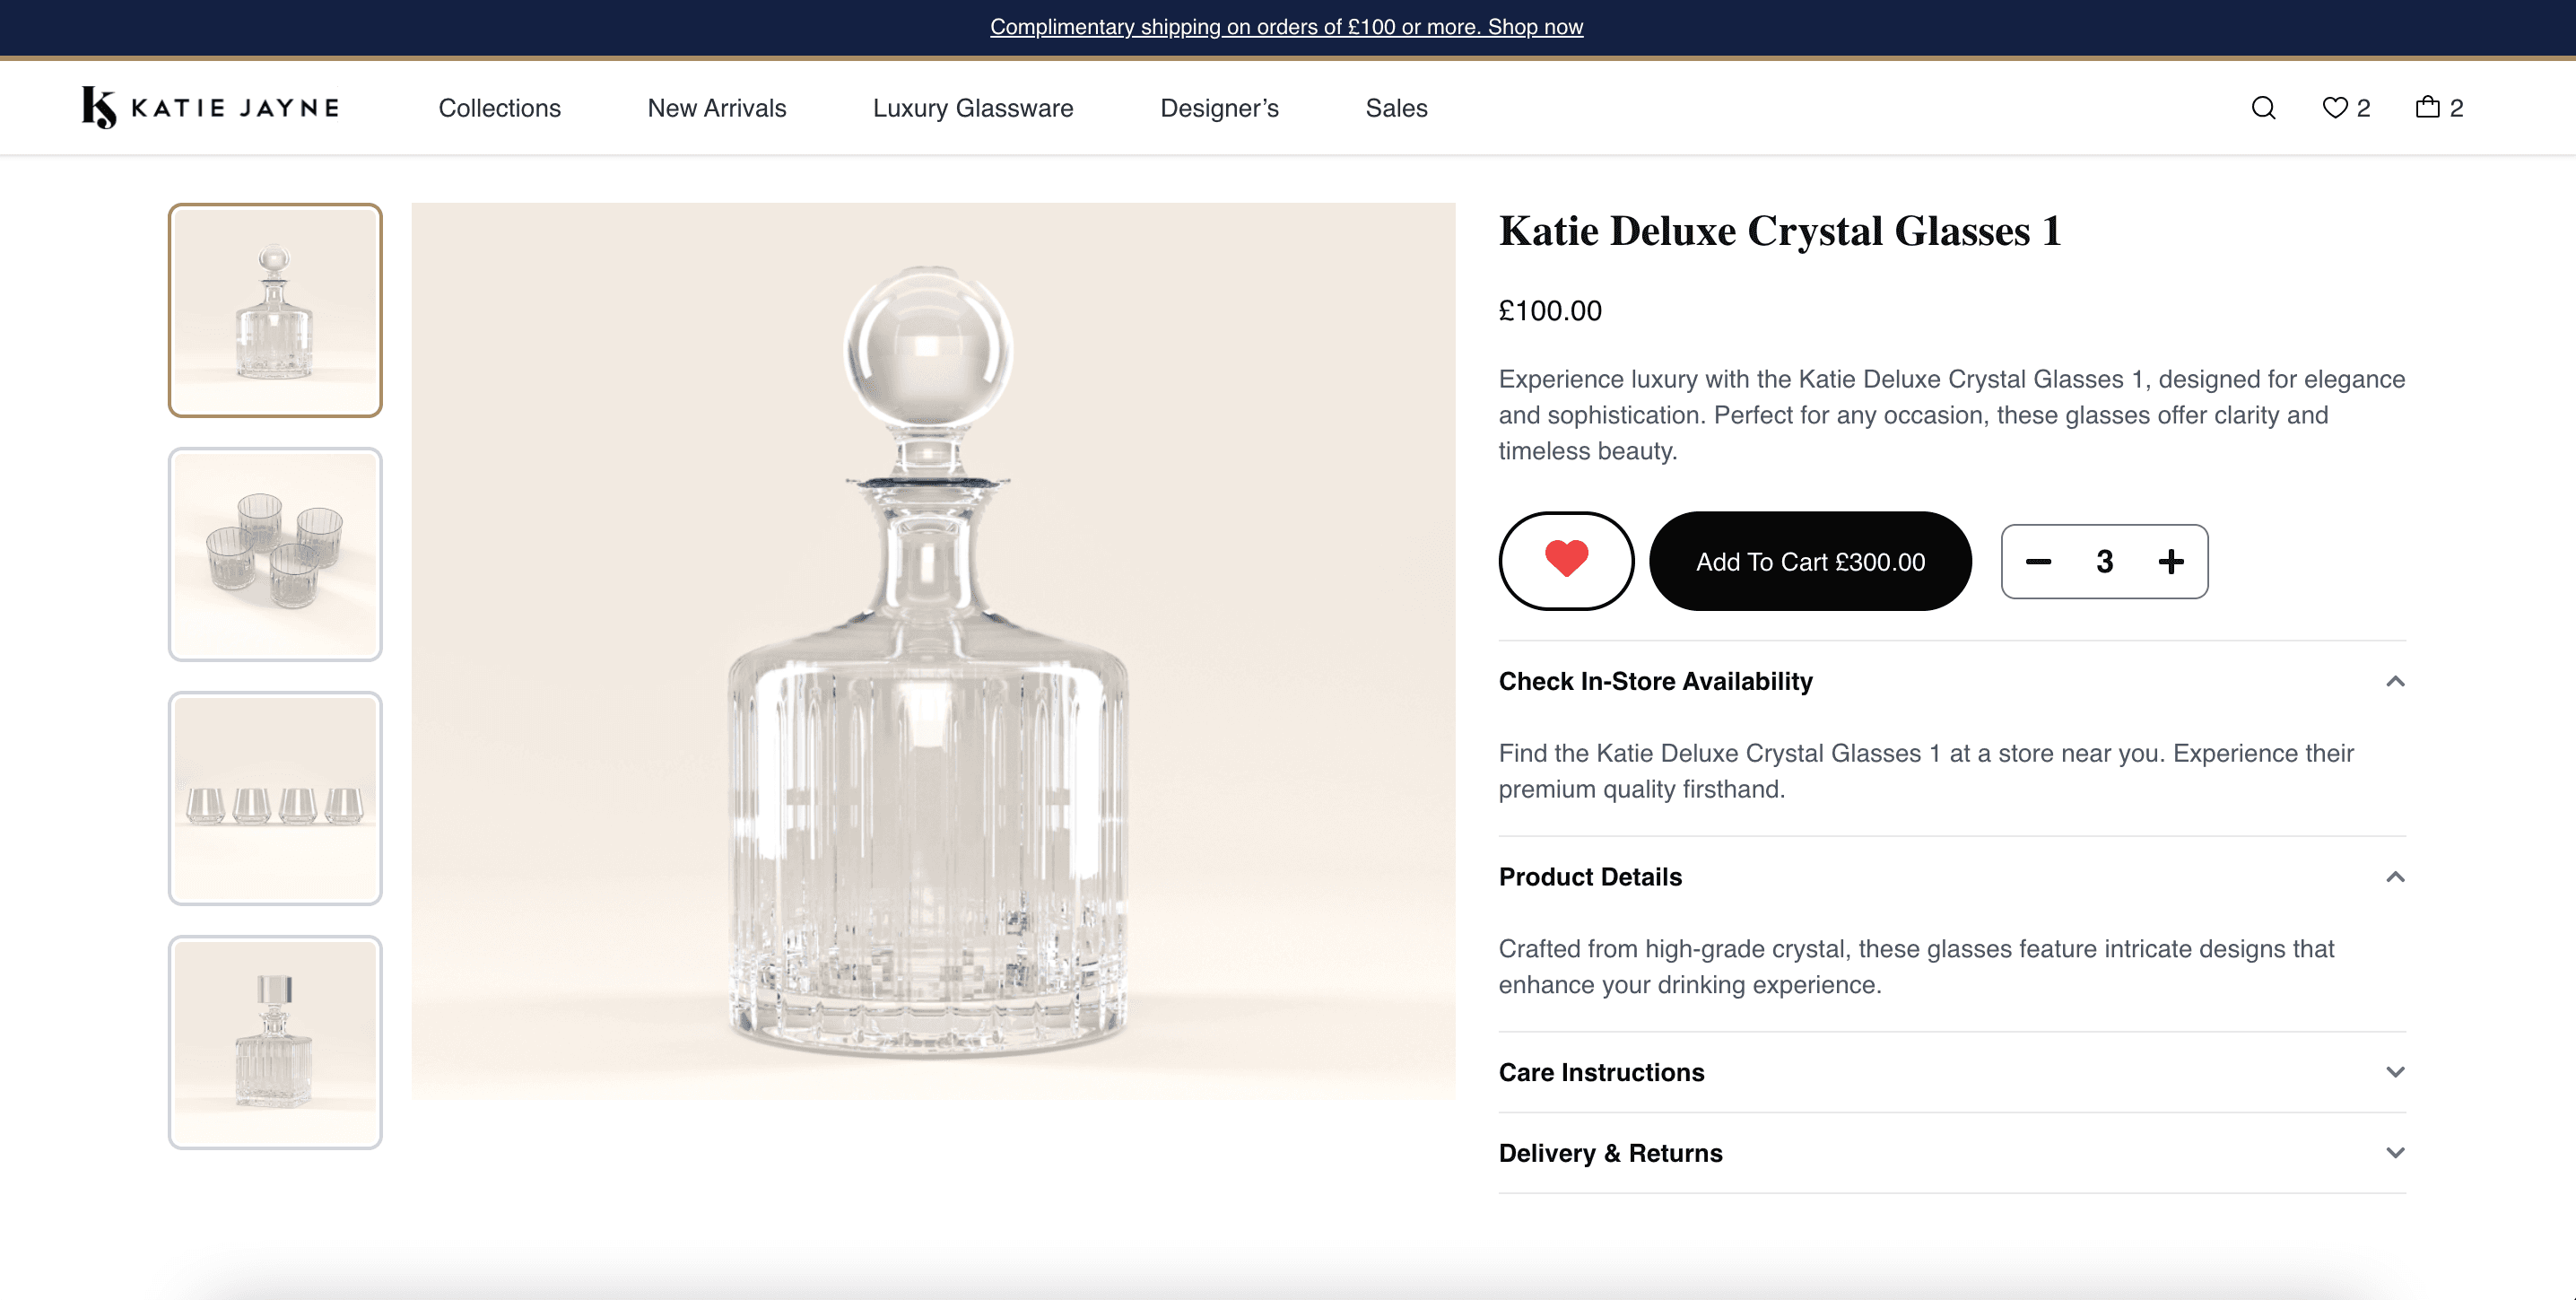
Task: Select the row of glasses thumbnail
Action: tap(275, 798)
